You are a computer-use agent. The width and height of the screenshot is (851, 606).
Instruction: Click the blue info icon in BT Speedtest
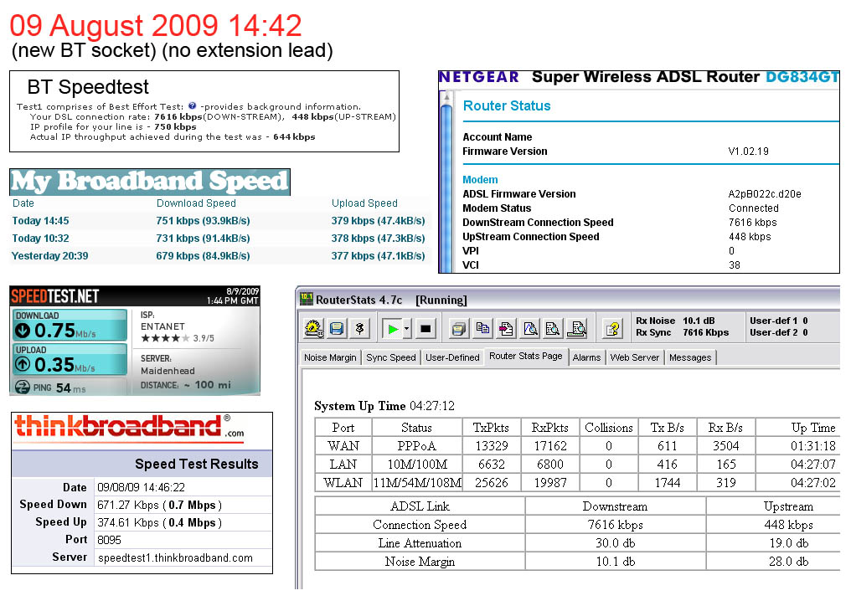tap(192, 106)
